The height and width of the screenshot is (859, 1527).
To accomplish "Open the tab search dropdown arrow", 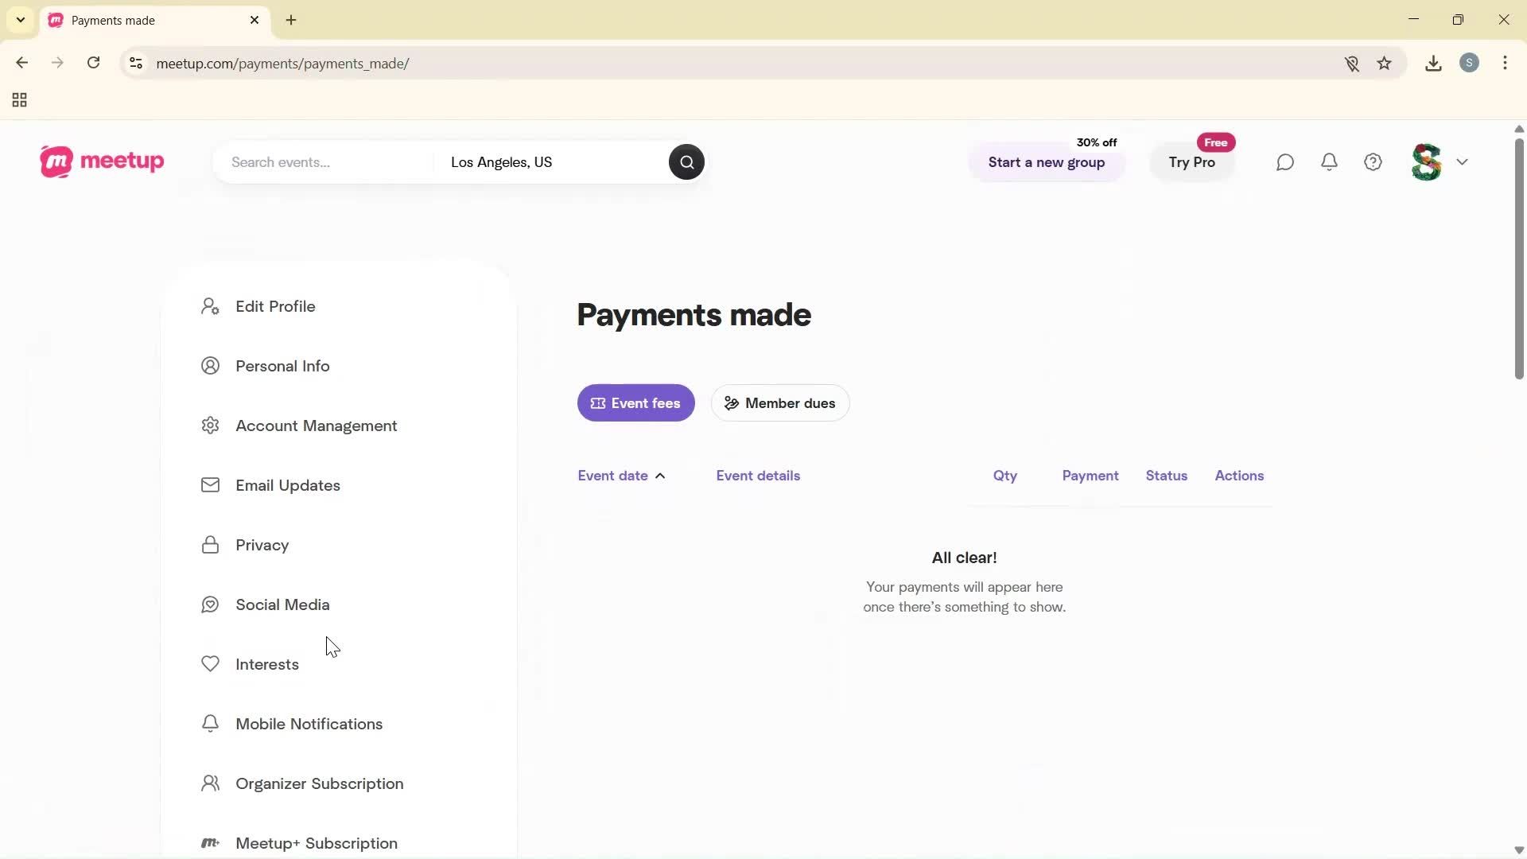I will (21, 20).
